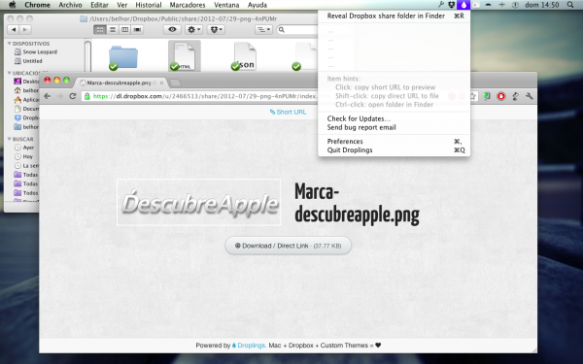Open the Historial menu

tap(149, 5)
